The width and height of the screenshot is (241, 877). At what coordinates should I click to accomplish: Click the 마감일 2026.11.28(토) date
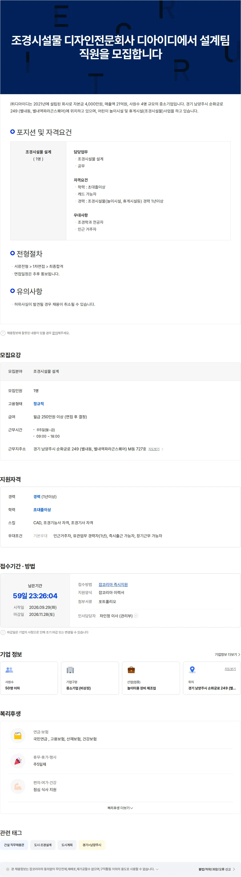click(x=42, y=615)
